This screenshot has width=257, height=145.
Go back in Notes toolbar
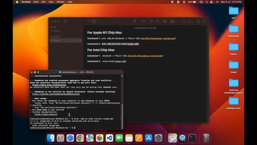pyautogui.click(x=100, y=21)
